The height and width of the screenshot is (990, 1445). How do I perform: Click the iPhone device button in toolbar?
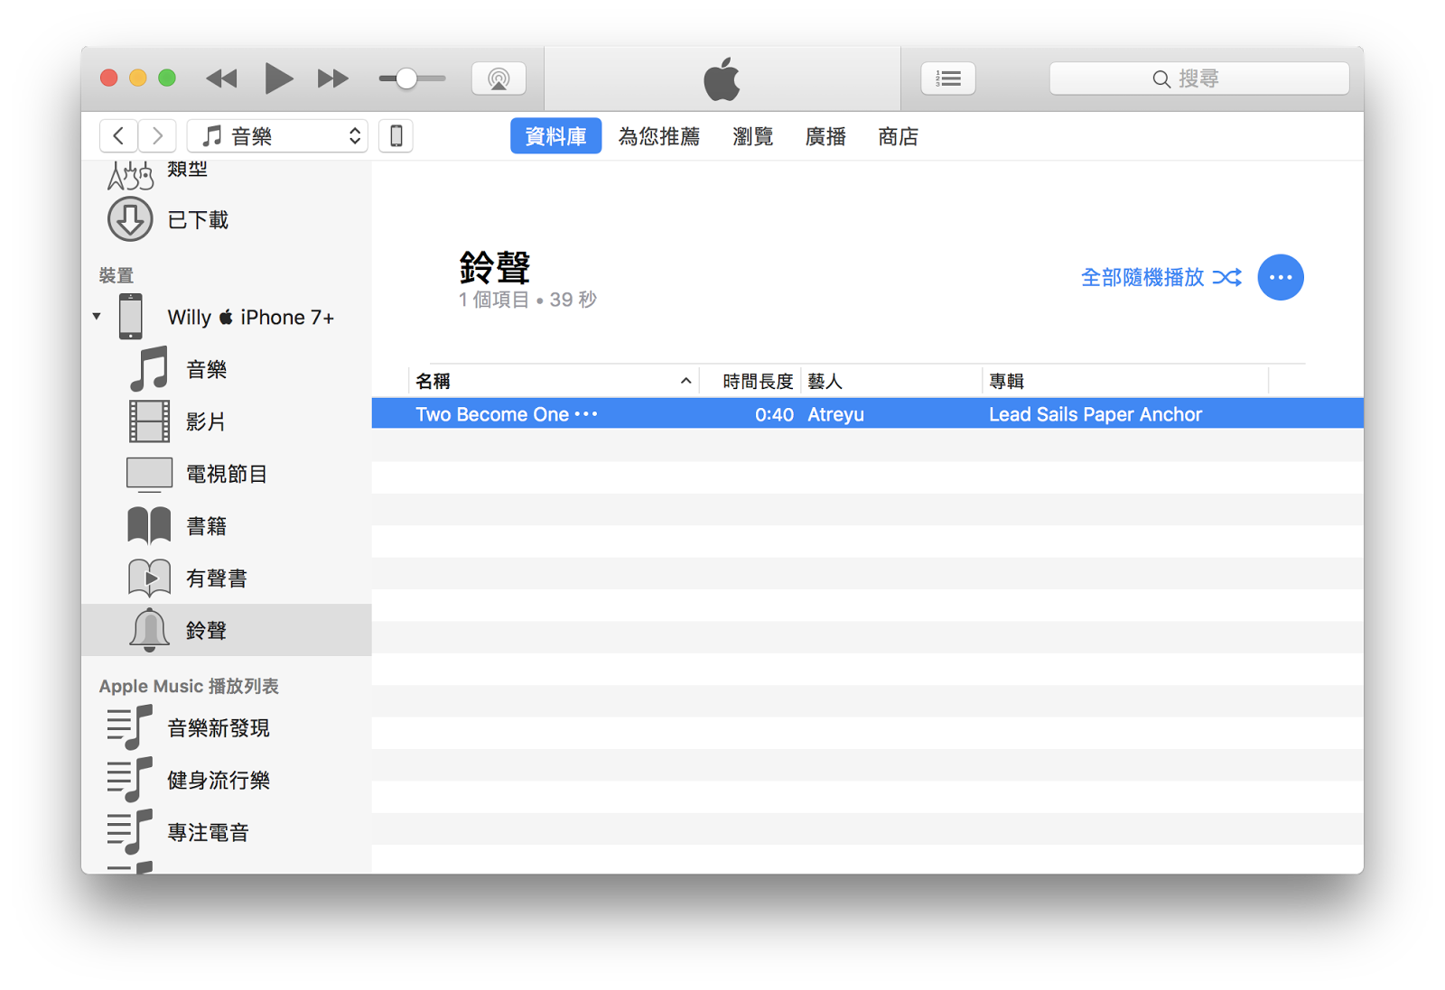point(396,136)
